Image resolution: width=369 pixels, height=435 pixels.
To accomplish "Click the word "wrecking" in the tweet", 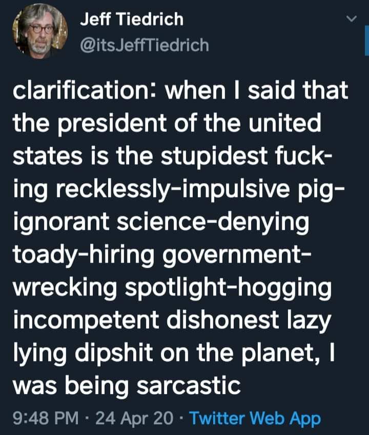I will 65,288.
